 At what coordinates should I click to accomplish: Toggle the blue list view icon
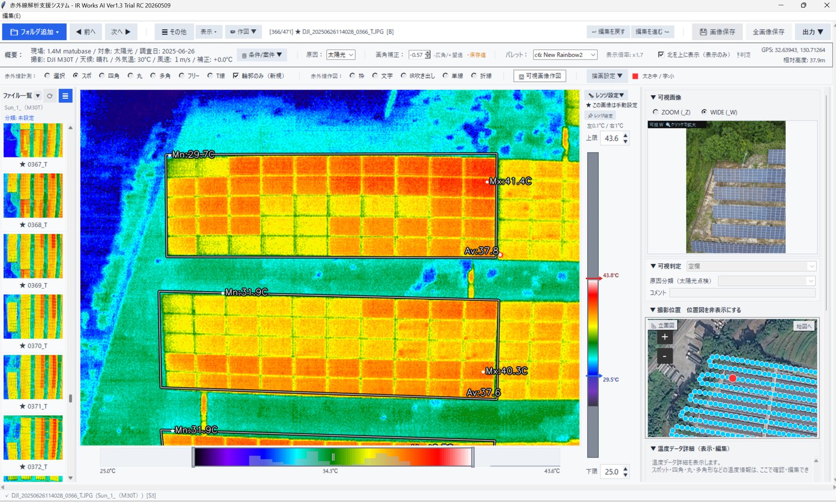coord(65,96)
